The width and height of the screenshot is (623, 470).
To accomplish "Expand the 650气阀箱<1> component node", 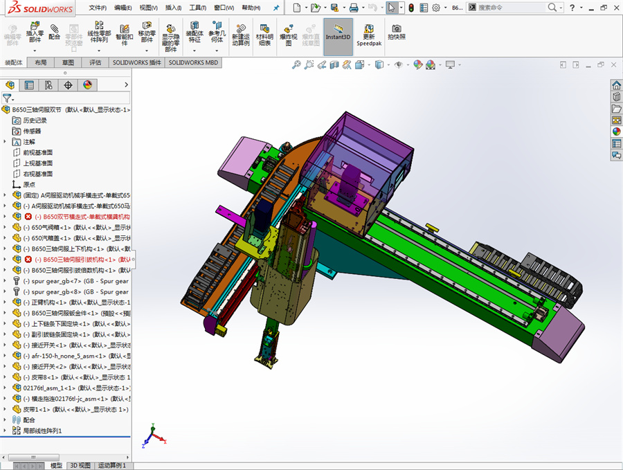I will [x=6, y=227].
